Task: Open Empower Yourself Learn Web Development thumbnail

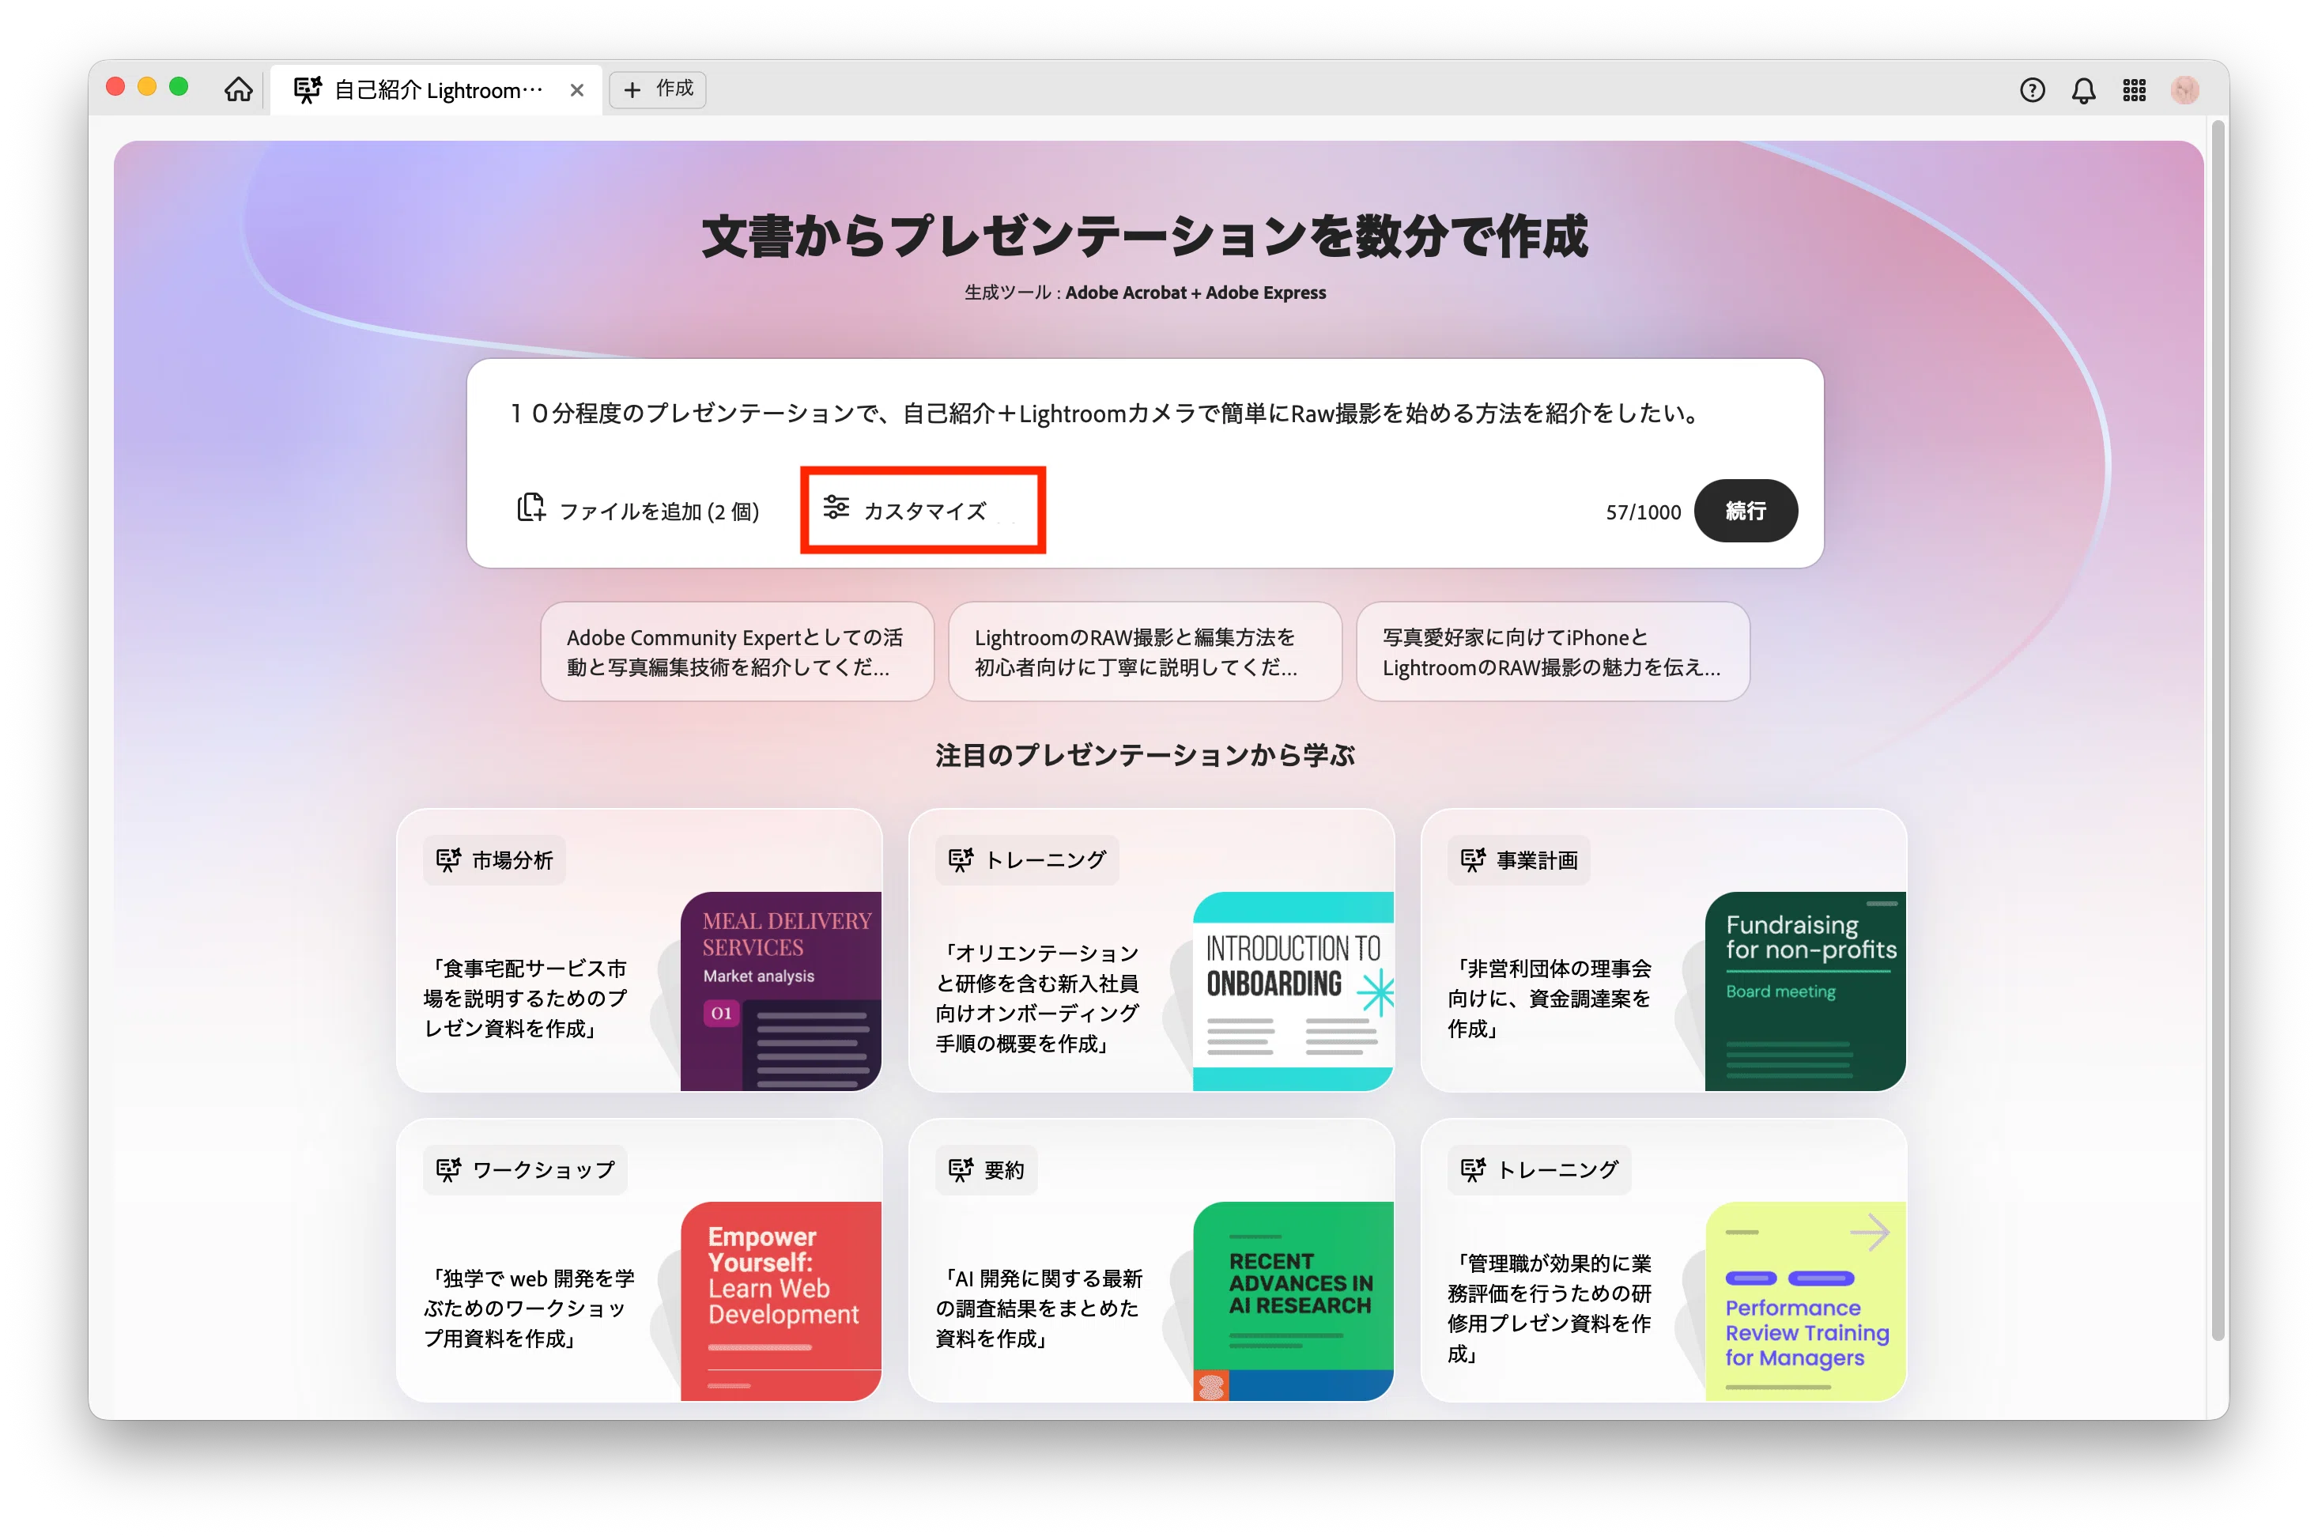Action: click(781, 1301)
